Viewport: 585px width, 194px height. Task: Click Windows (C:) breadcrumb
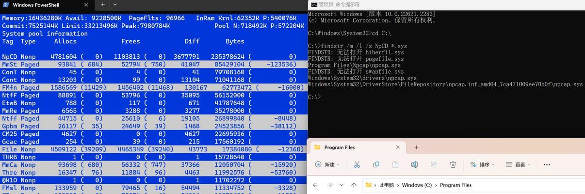pyautogui.click(x=417, y=185)
